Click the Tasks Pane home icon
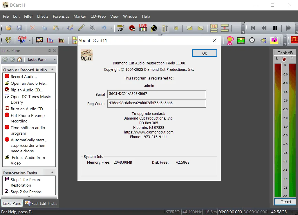The width and height of the screenshot is (298, 215). (x=19, y=59)
